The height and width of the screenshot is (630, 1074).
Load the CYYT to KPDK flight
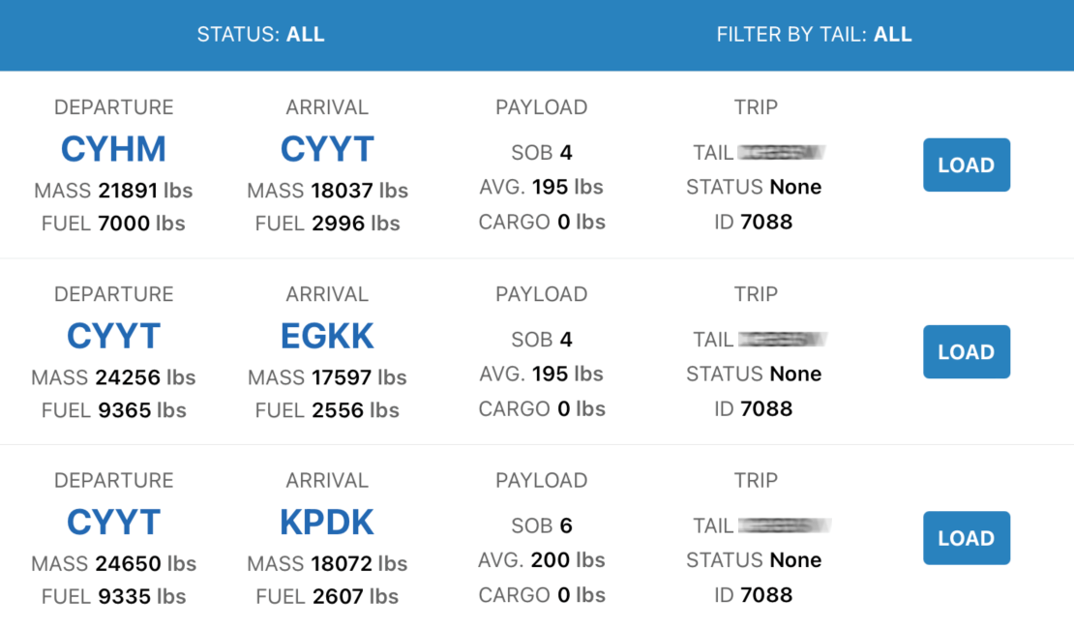[967, 538]
